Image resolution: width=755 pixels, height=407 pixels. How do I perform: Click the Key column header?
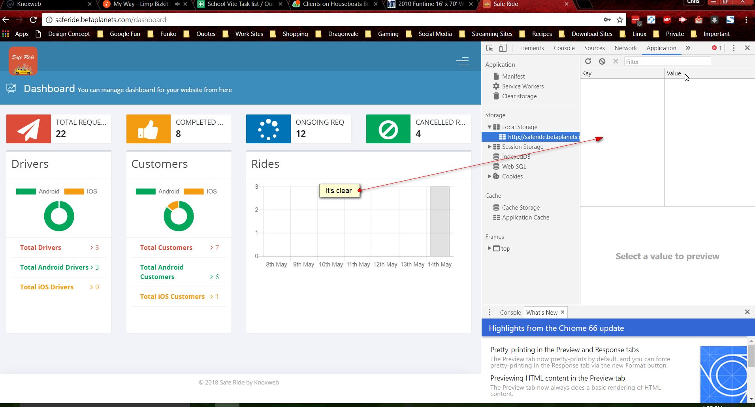point(622,73)
